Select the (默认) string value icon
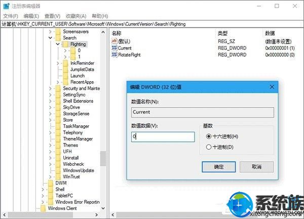Screen dimensions: 304x219 [114, 41]
